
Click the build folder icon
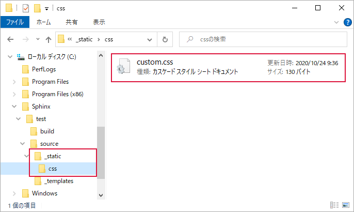point(34,131)
